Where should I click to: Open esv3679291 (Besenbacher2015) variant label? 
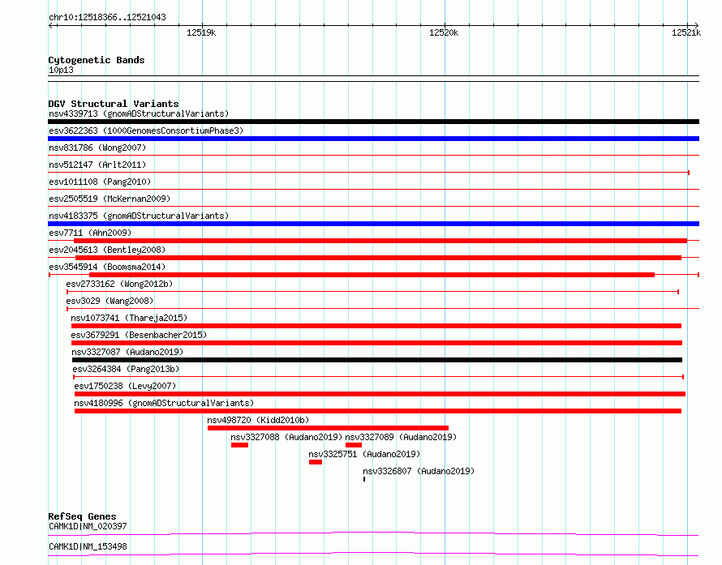pos(139,335)
